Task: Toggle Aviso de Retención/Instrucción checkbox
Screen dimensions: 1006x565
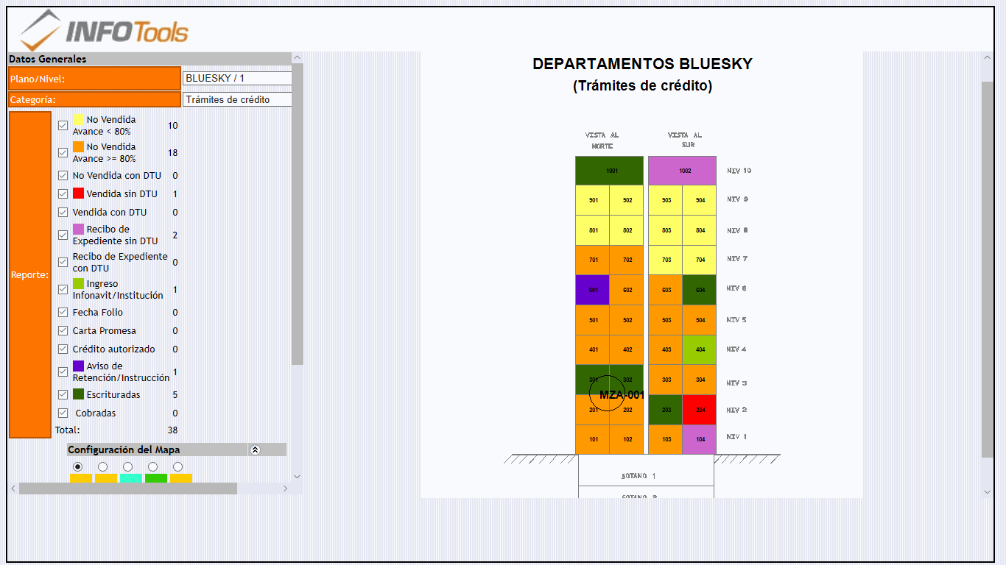Action: [63, 372]
